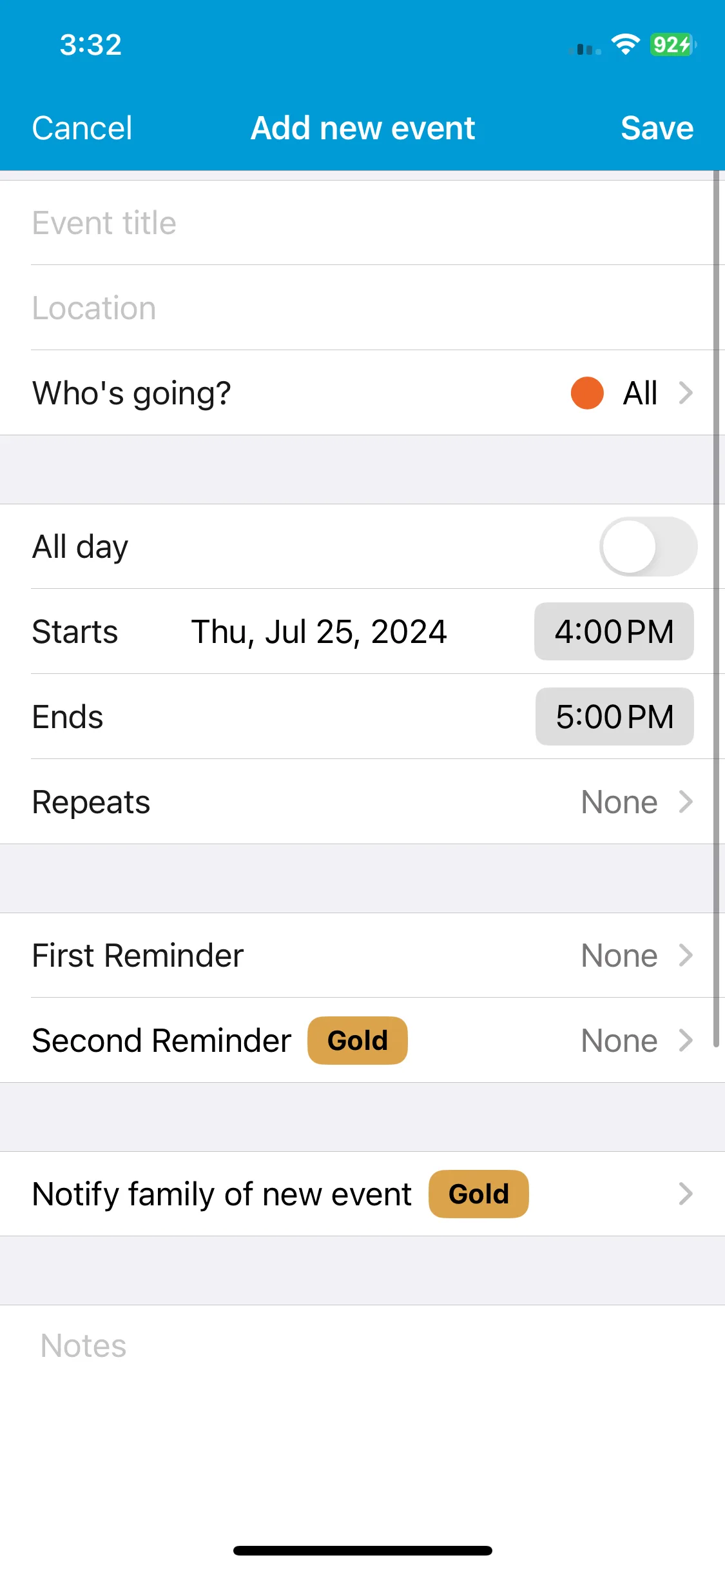Select the orange attendee color dot
The width and height of the screenshot is (725, 1571).
click(587, 393)
